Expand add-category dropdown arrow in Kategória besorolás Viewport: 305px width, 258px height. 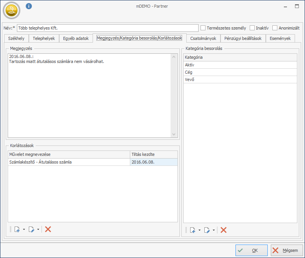pos(199,230)
